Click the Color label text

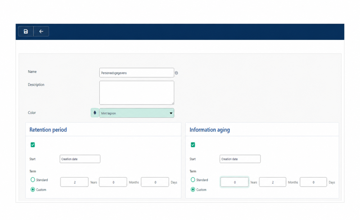tap(32, 113)
